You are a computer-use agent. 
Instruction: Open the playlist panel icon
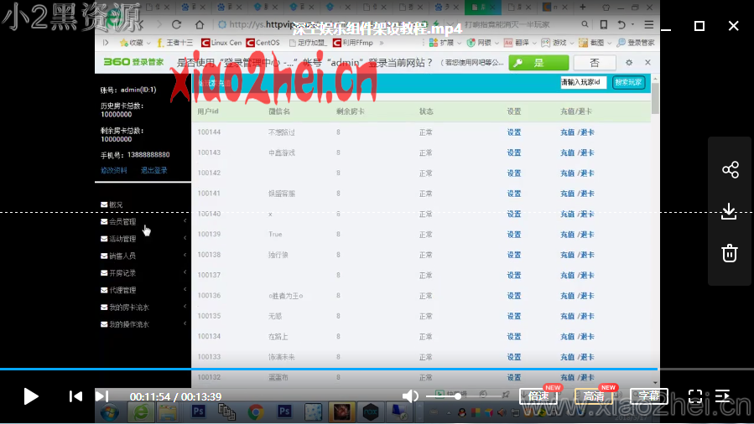tap(723, 396)
